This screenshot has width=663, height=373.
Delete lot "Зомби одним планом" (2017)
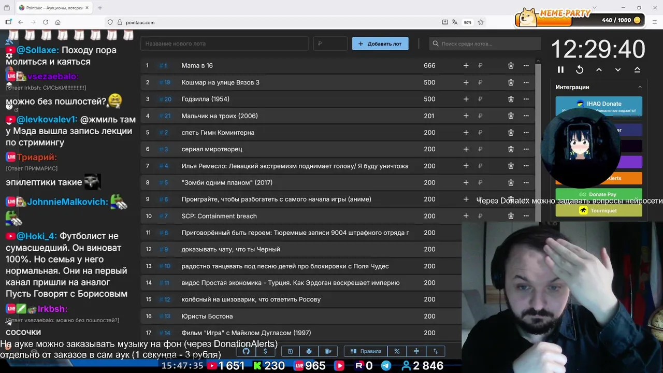tap(511, 182)
